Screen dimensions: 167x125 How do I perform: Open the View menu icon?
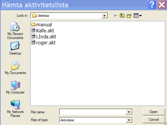(x=138, y=16)
